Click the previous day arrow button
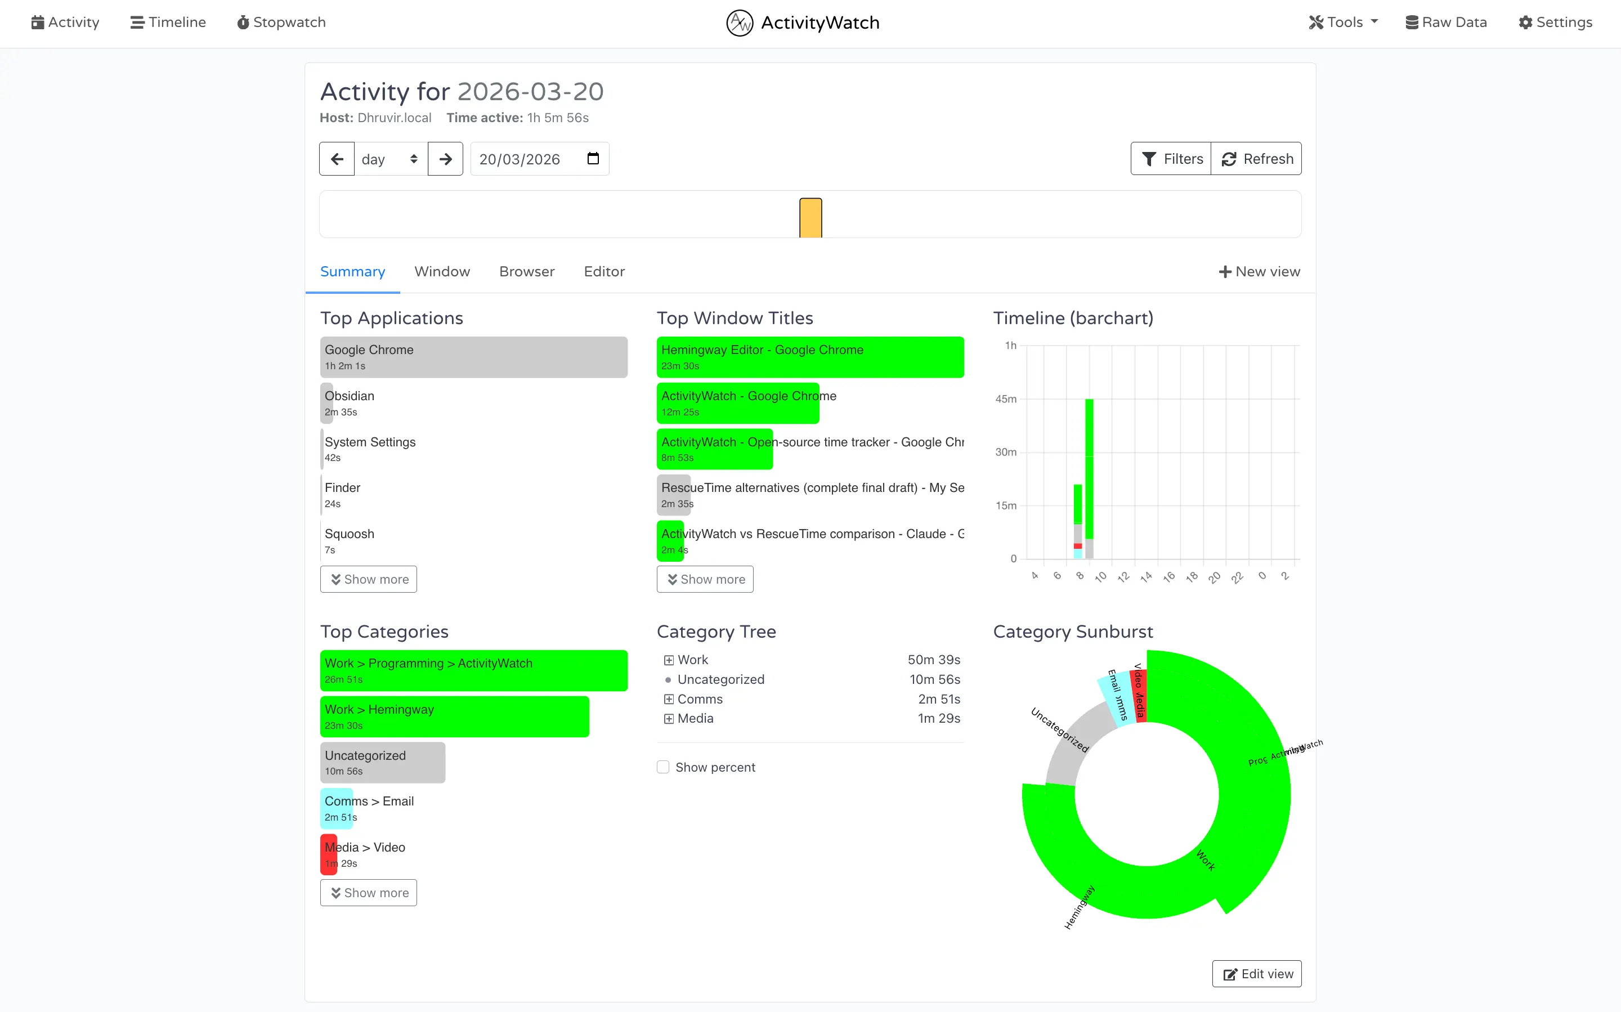The height and width of the screenshot is (1012, 1621). [337, 159]
